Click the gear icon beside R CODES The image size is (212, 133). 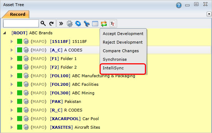coord(26,110)
